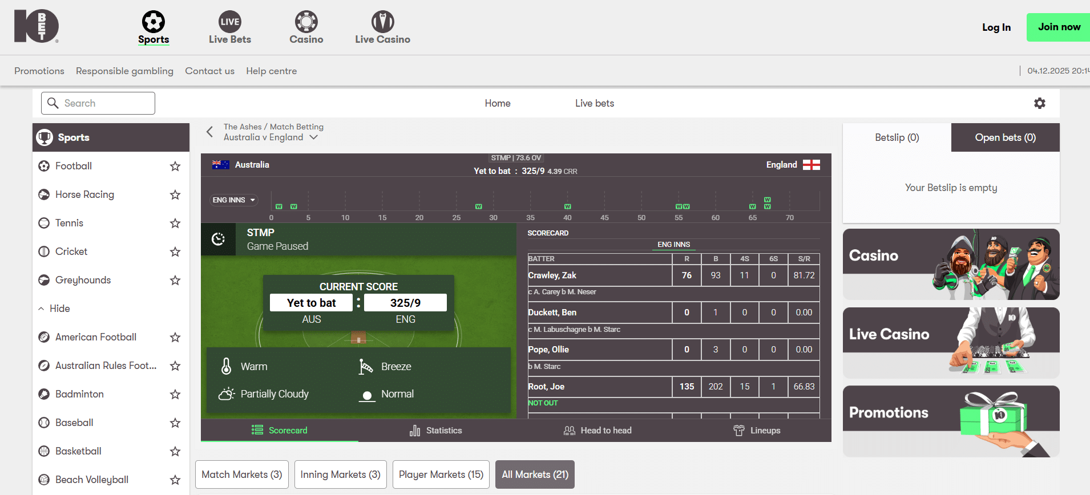Open the Promotions link
Viewport: 1090px width, 495px height.
39,71
